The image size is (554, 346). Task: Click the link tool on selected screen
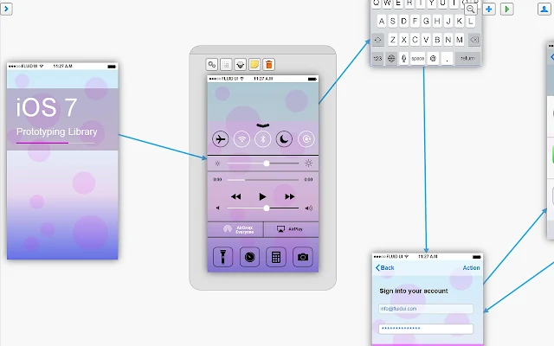tap(211, 65)
